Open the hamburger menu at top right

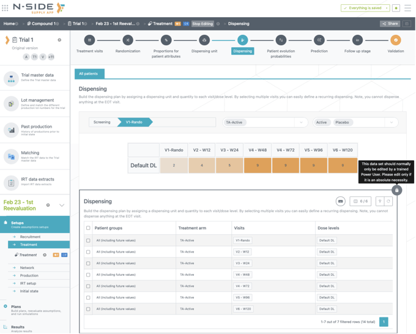tap(408, 9)
